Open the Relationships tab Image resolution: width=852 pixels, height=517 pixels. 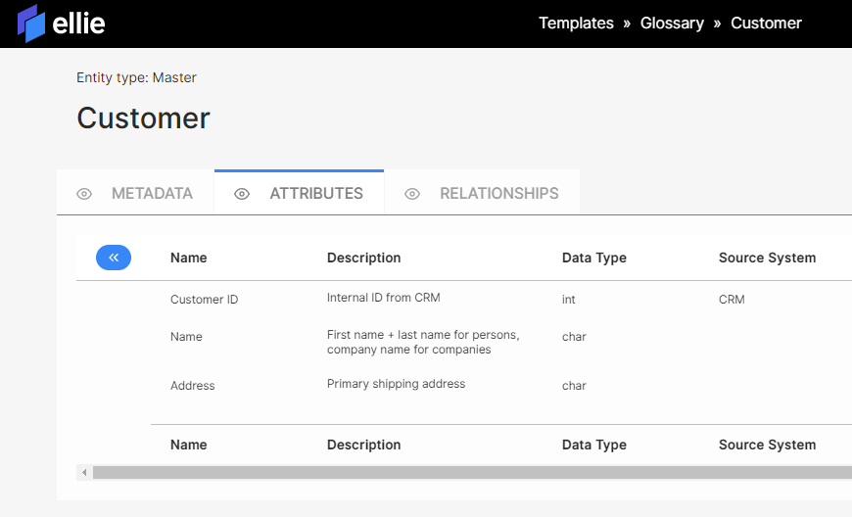(498, 194)
